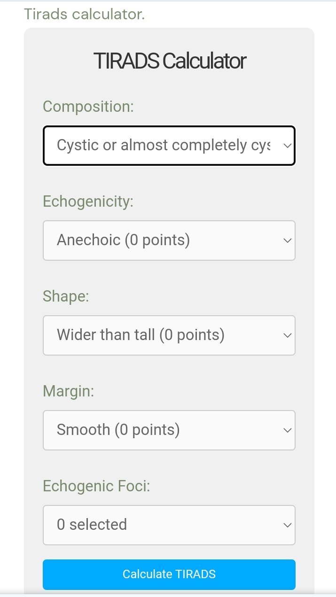Open the Shape dropdown showing Wider than tall
The height and width of the screenshot is (597, 336).
click(x=169, y=335)
